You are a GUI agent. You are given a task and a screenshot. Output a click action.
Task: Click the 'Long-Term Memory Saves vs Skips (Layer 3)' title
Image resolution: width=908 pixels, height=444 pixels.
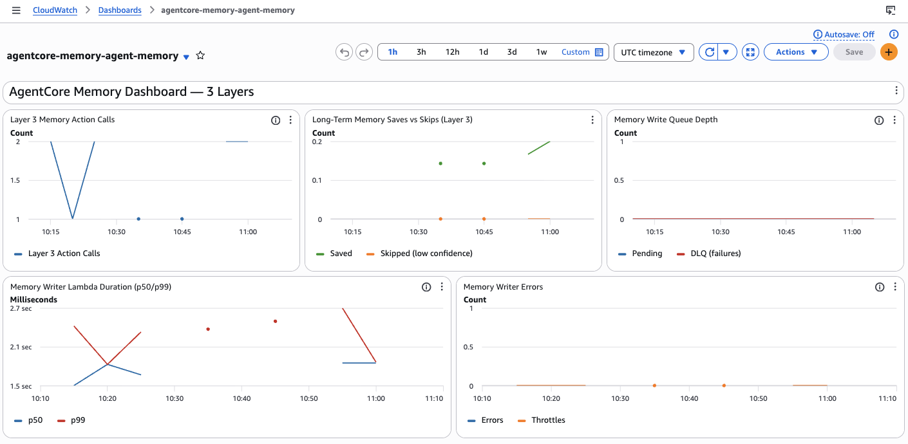[392, 120]
